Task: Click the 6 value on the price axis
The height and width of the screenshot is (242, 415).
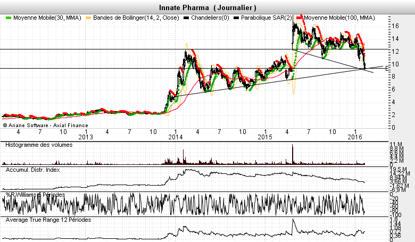Action: coord(394,89)
